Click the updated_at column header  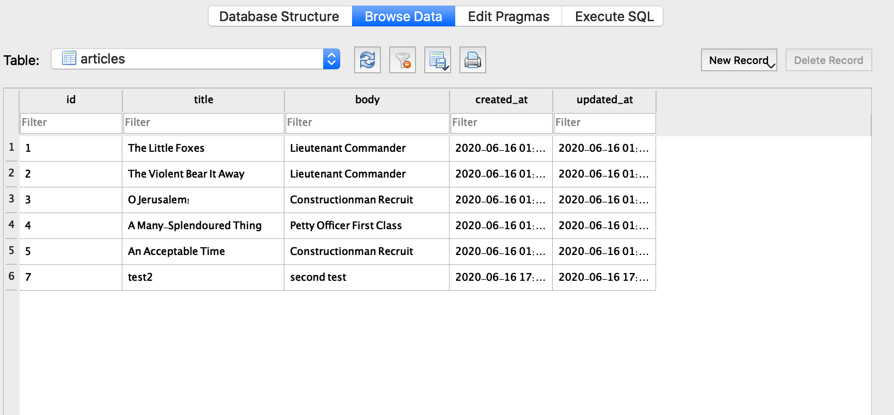click(604, 100)
